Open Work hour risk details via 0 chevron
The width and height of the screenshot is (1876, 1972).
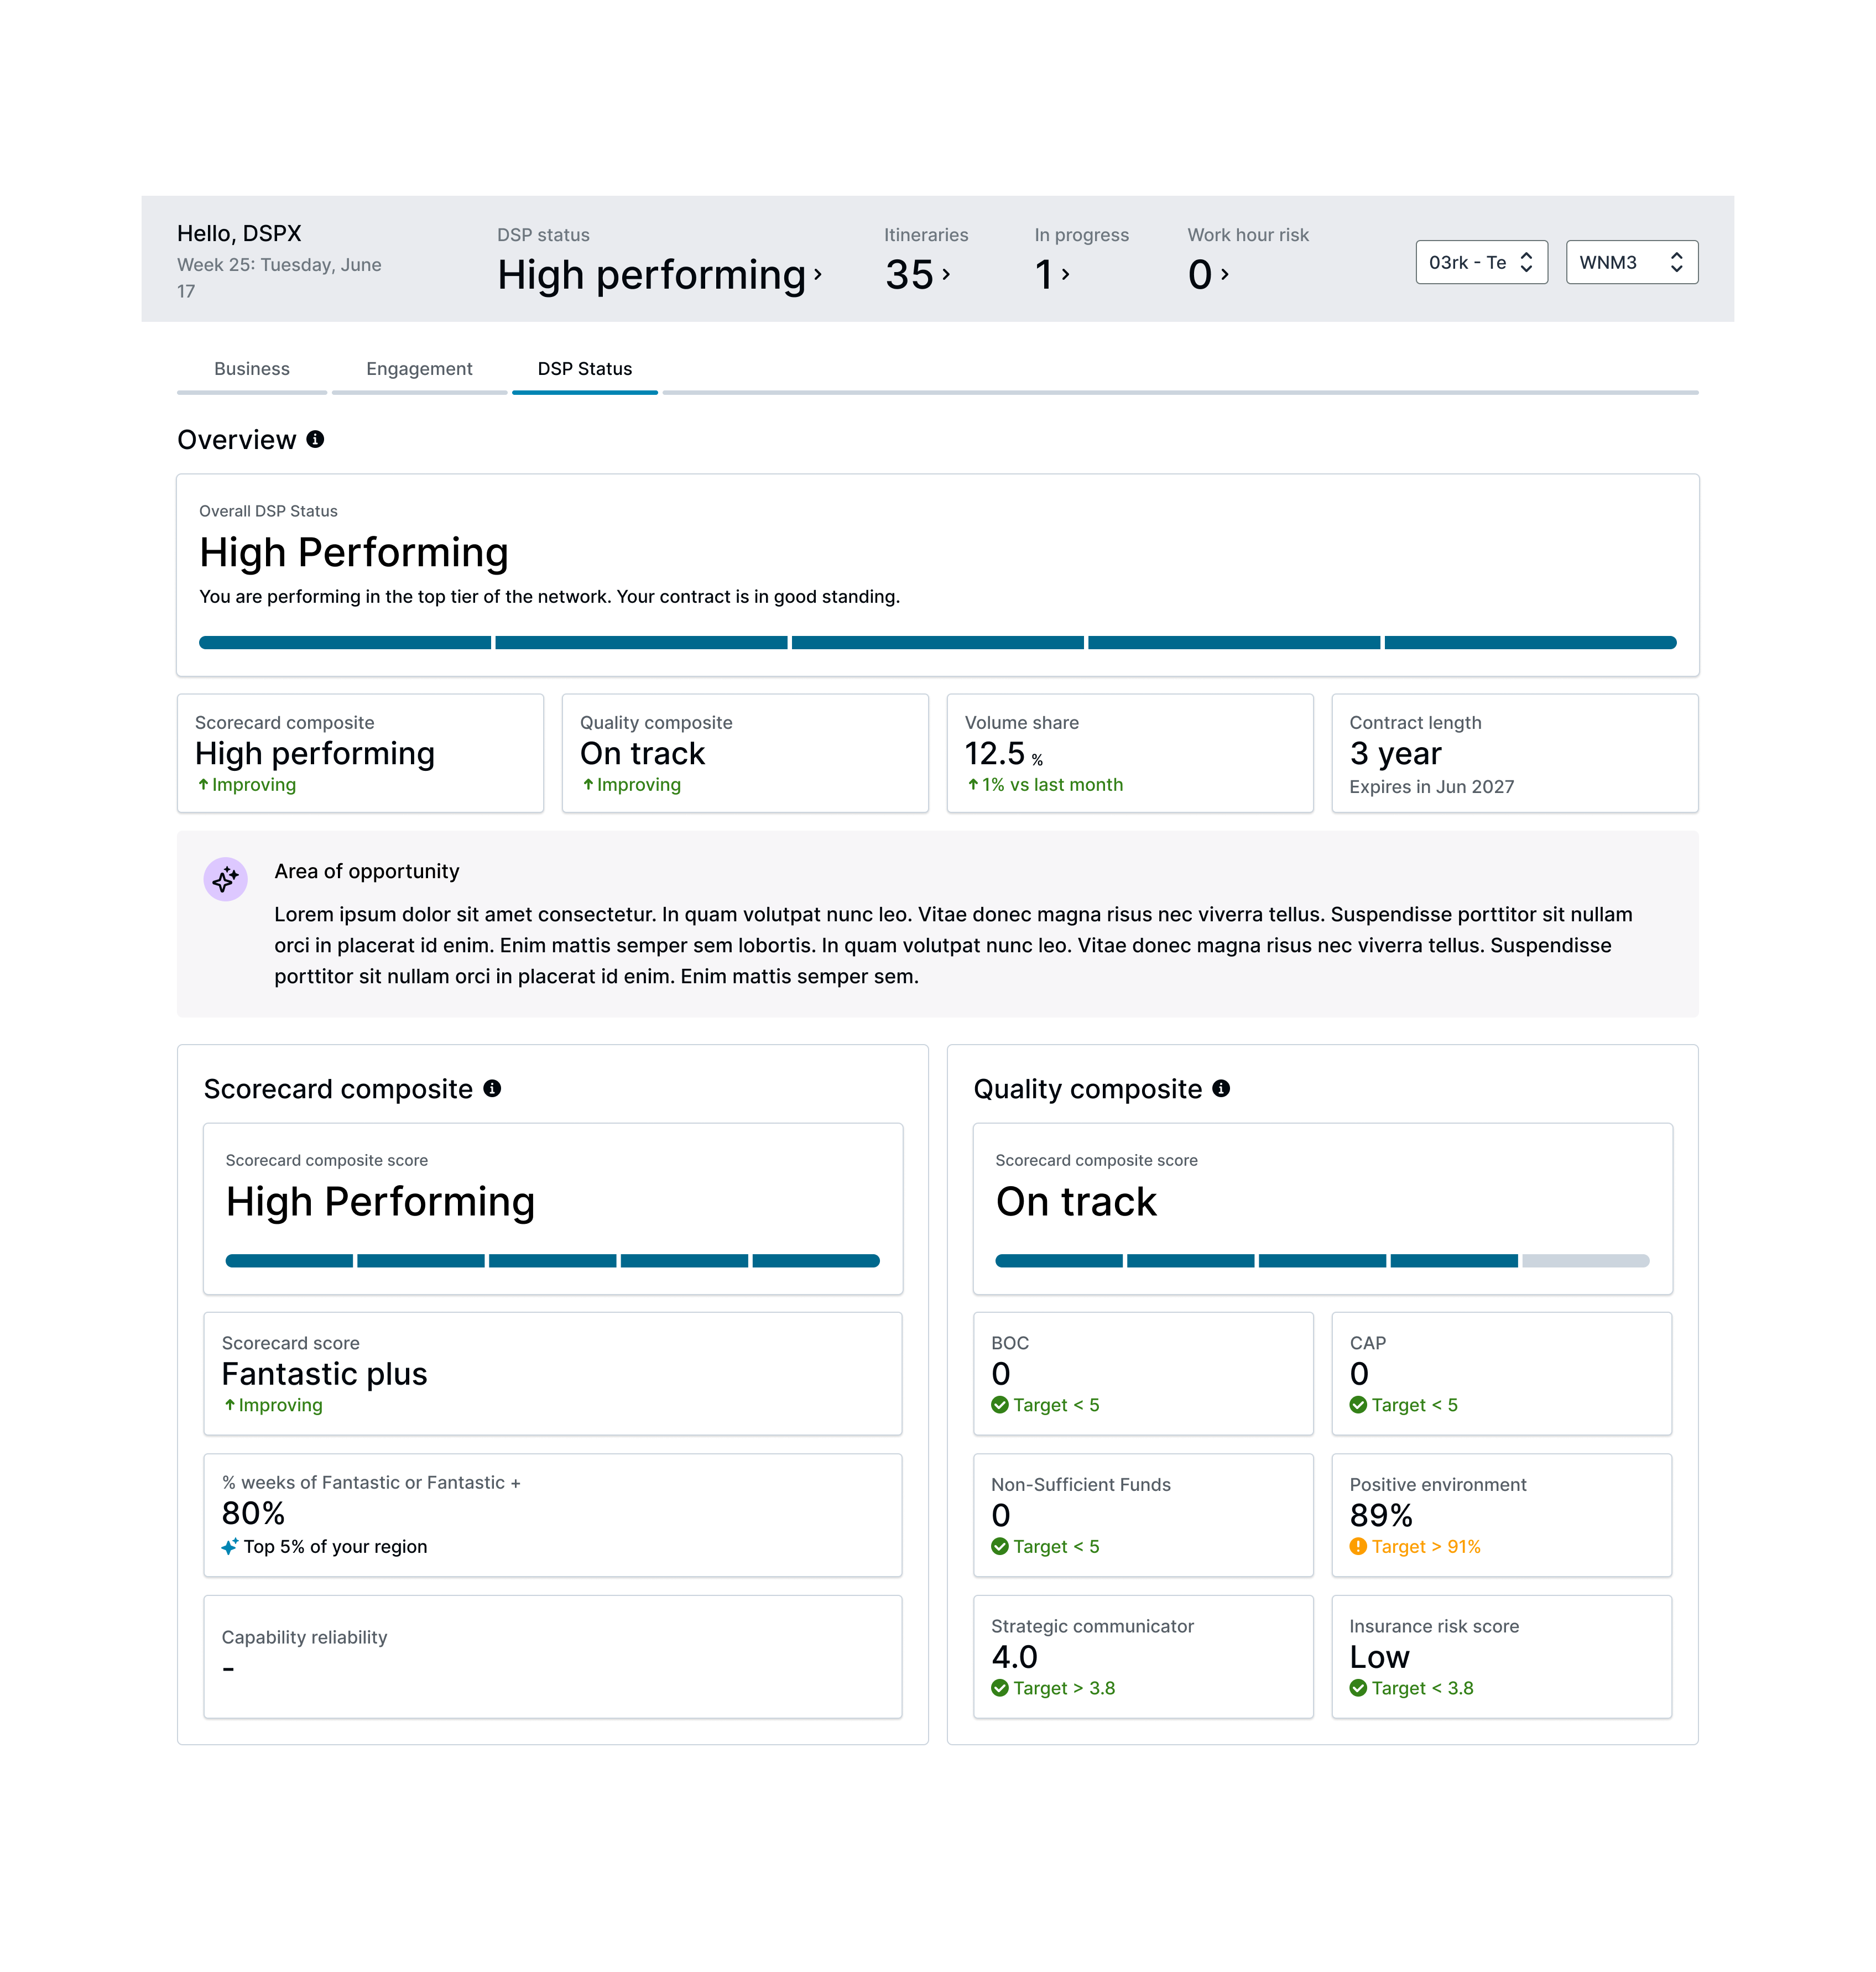point(1225,273)
